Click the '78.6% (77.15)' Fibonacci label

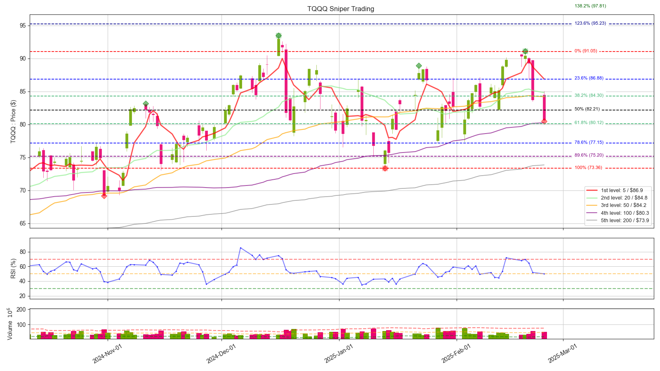pos(589,143)
